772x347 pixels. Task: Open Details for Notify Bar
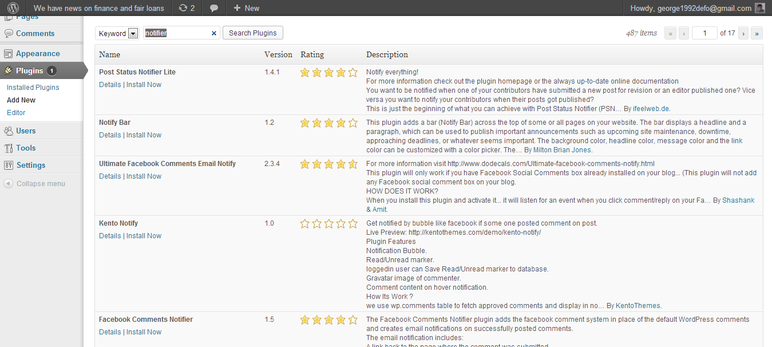pos(110,135)
